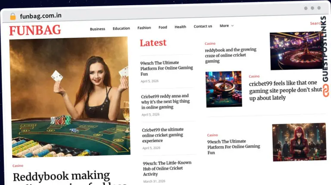The height and width of the screenshot is (185, 331).
Task: Open the Food category
Action: [x=163, y=27]
